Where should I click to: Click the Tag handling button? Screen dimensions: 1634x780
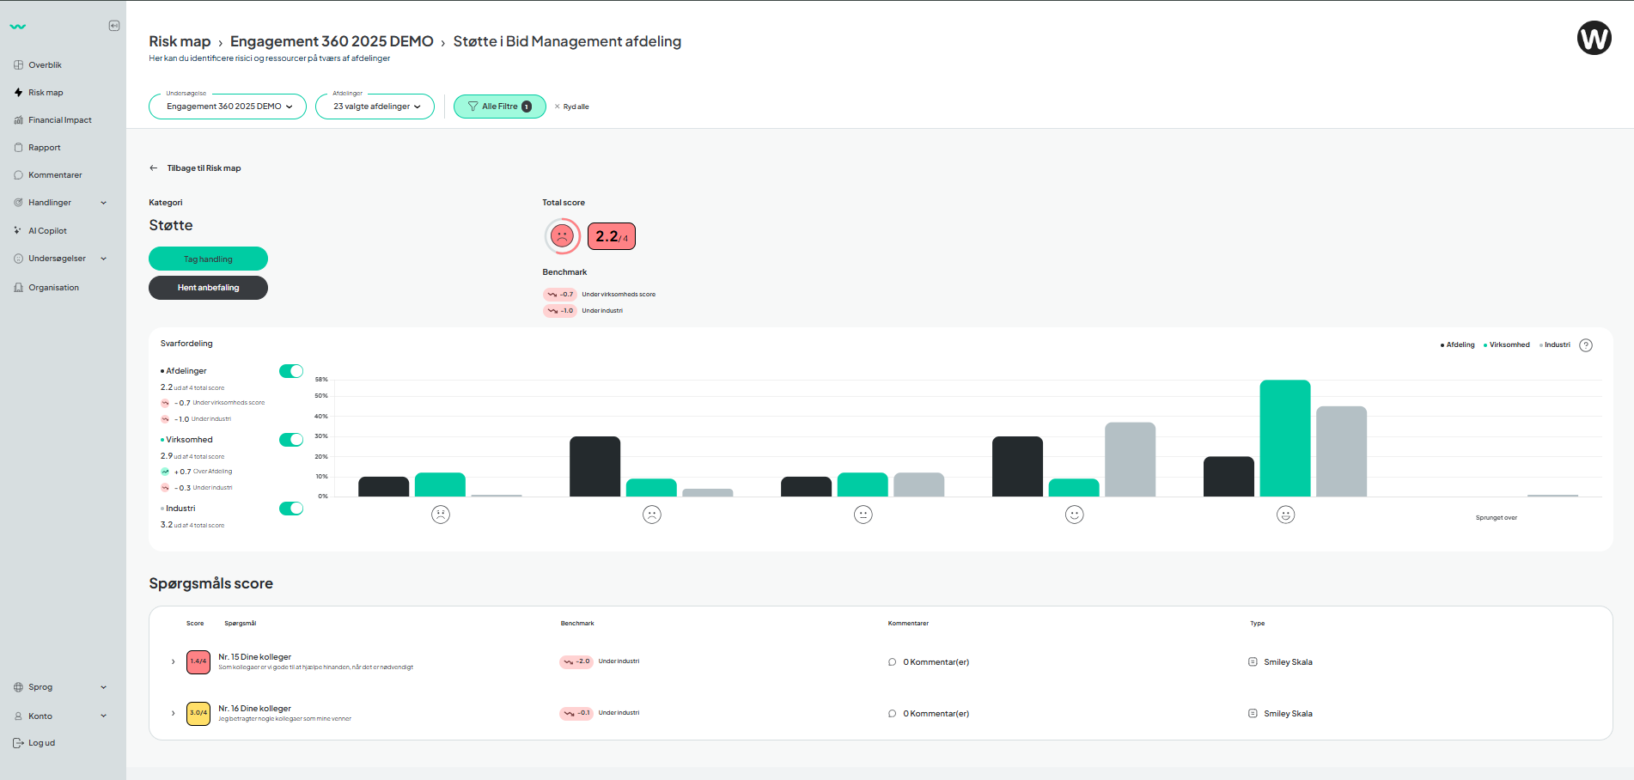(208, 259)
